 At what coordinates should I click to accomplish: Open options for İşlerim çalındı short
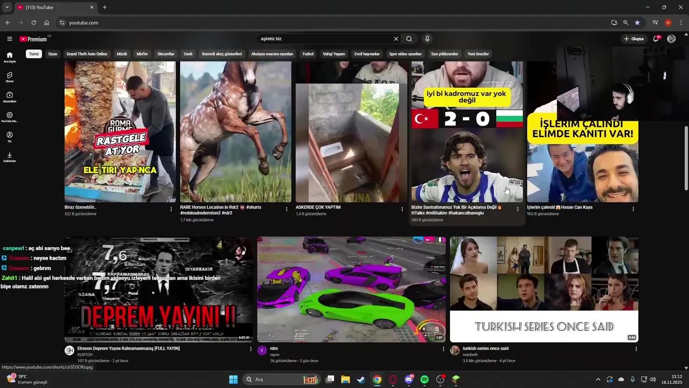634,209
